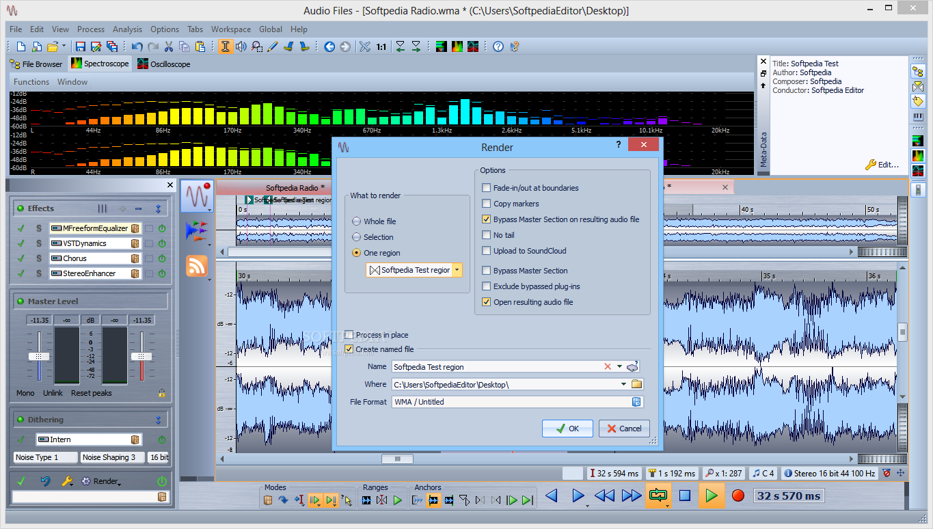This screenshot has height=529, width=933.
Task: Click the Mono button in Master Level
Action: tap(25, 393)
